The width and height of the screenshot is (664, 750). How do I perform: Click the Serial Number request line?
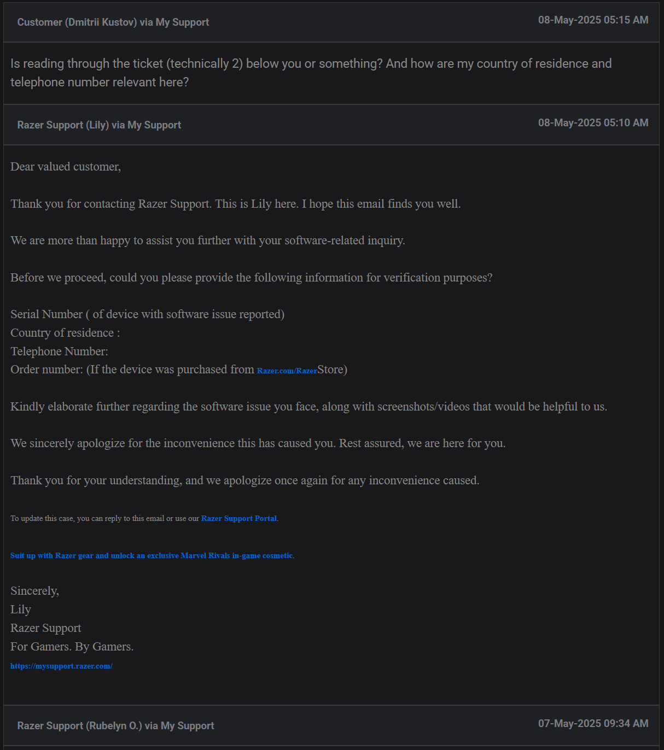pyautogui.click(x=147, y=314)
